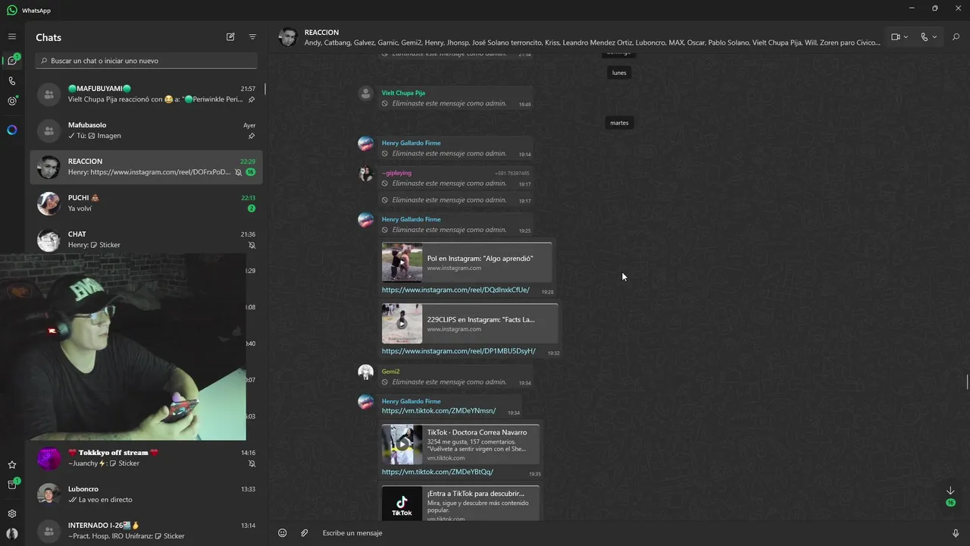Click the martes date separator
Image resolution: width=970 pixels, height=546 pixels.
(619, 123)
